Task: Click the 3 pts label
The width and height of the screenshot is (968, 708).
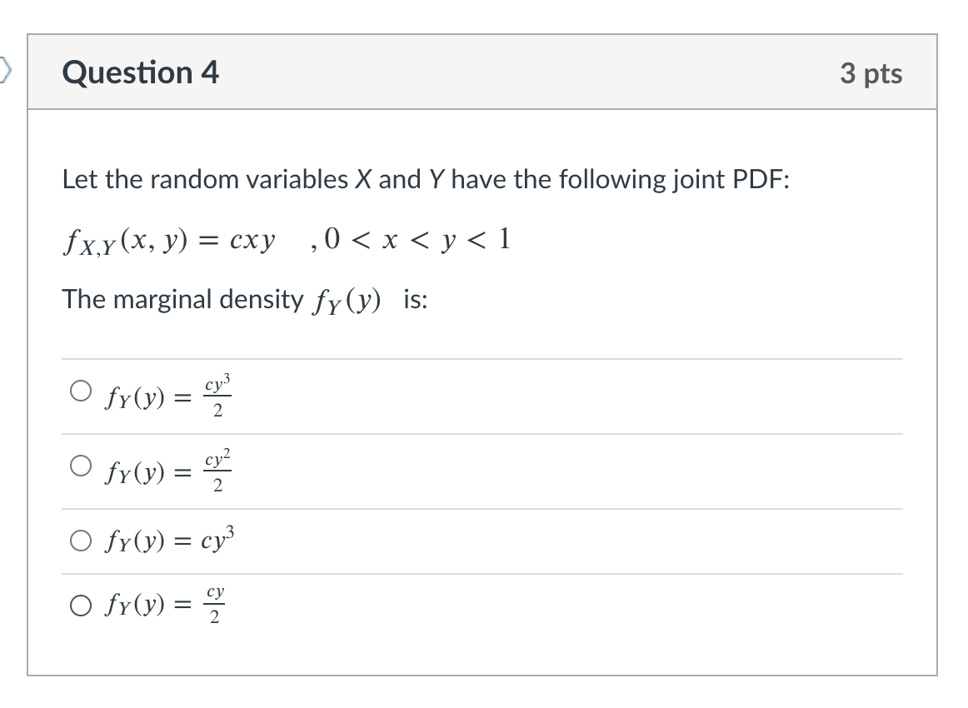Action: pos(871,72)
